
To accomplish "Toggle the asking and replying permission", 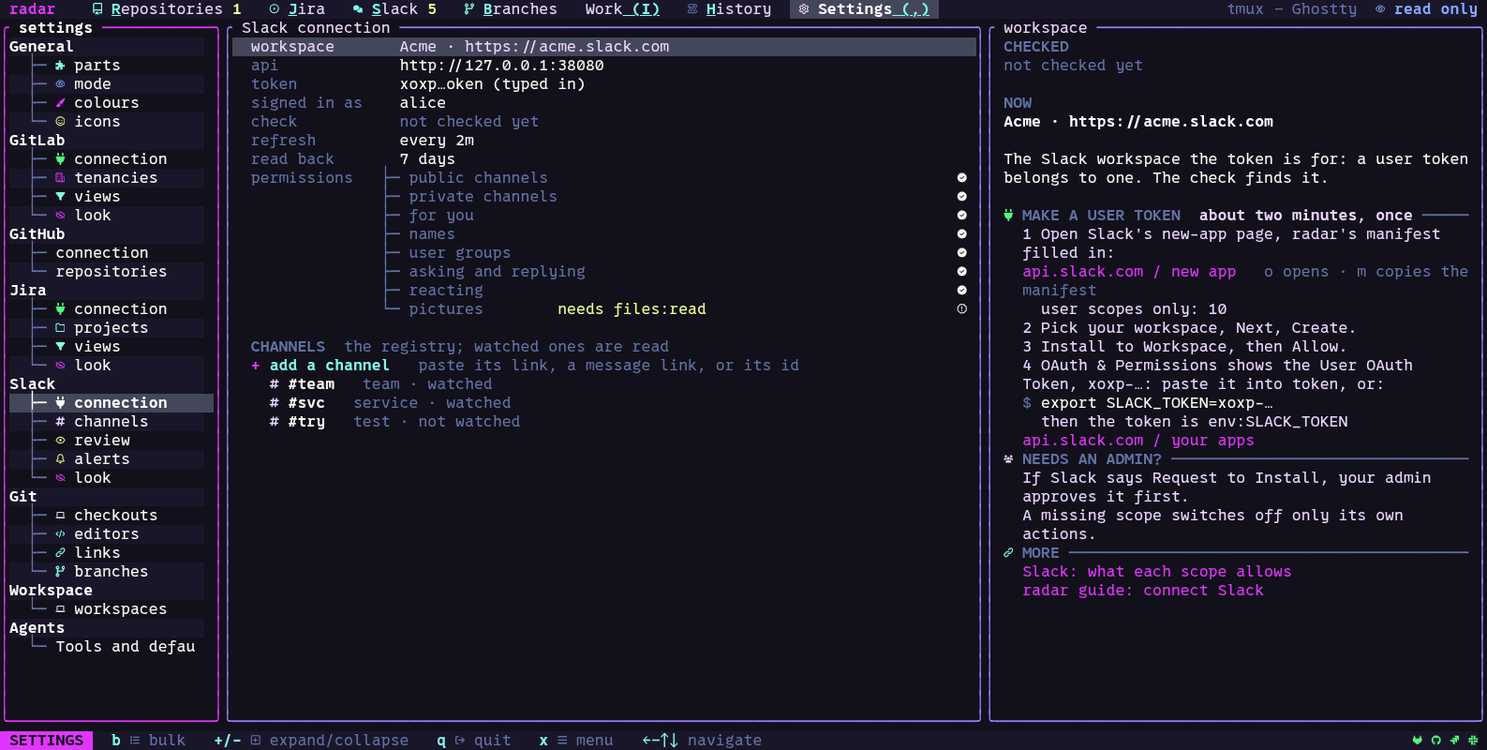I will pyautogui.click(x=961, y=272).
